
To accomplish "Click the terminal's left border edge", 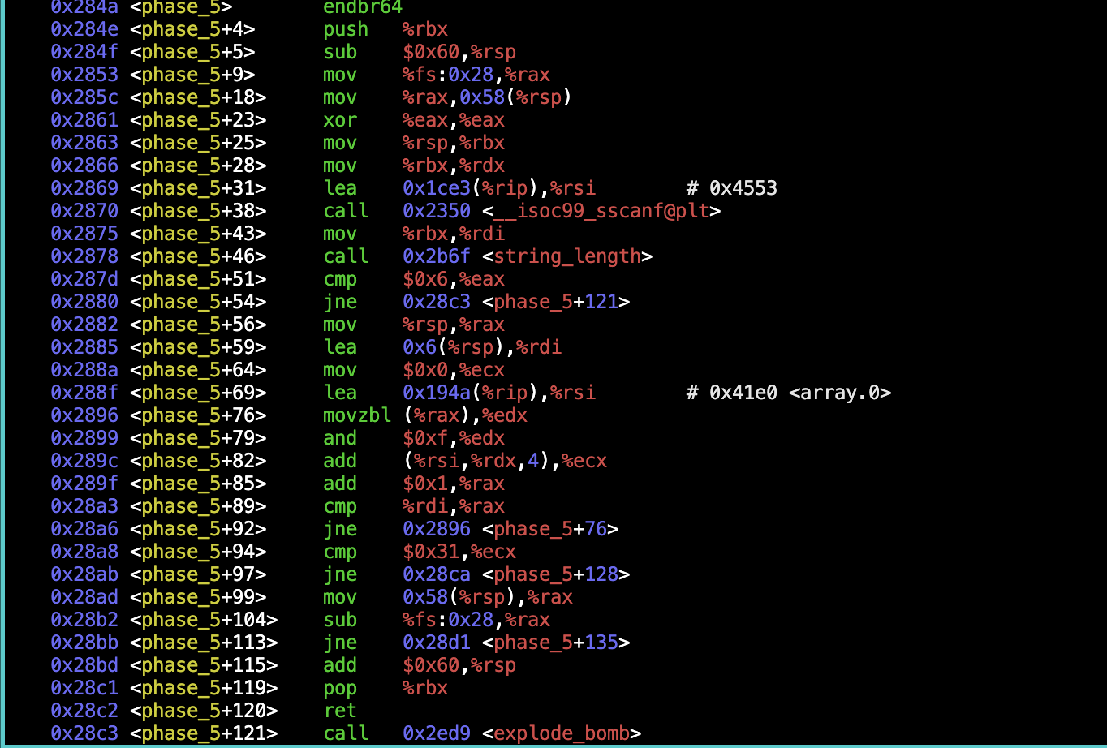I will click(4, 373).
